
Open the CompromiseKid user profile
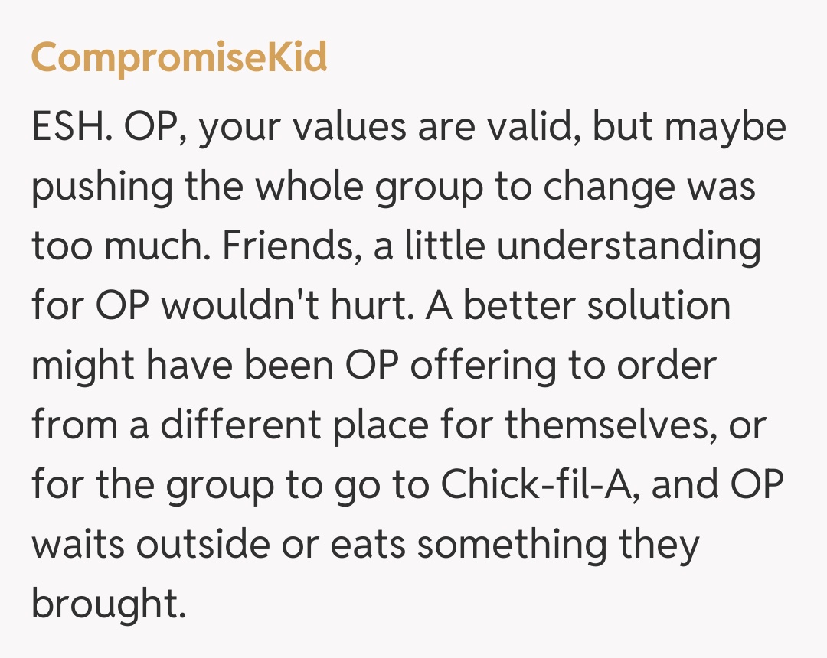click(x=179, y=57)
